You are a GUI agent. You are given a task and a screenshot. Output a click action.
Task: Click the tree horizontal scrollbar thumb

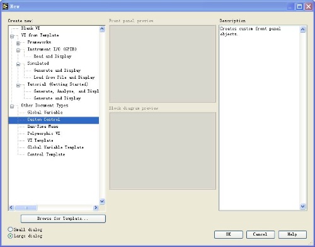point(26,207)
